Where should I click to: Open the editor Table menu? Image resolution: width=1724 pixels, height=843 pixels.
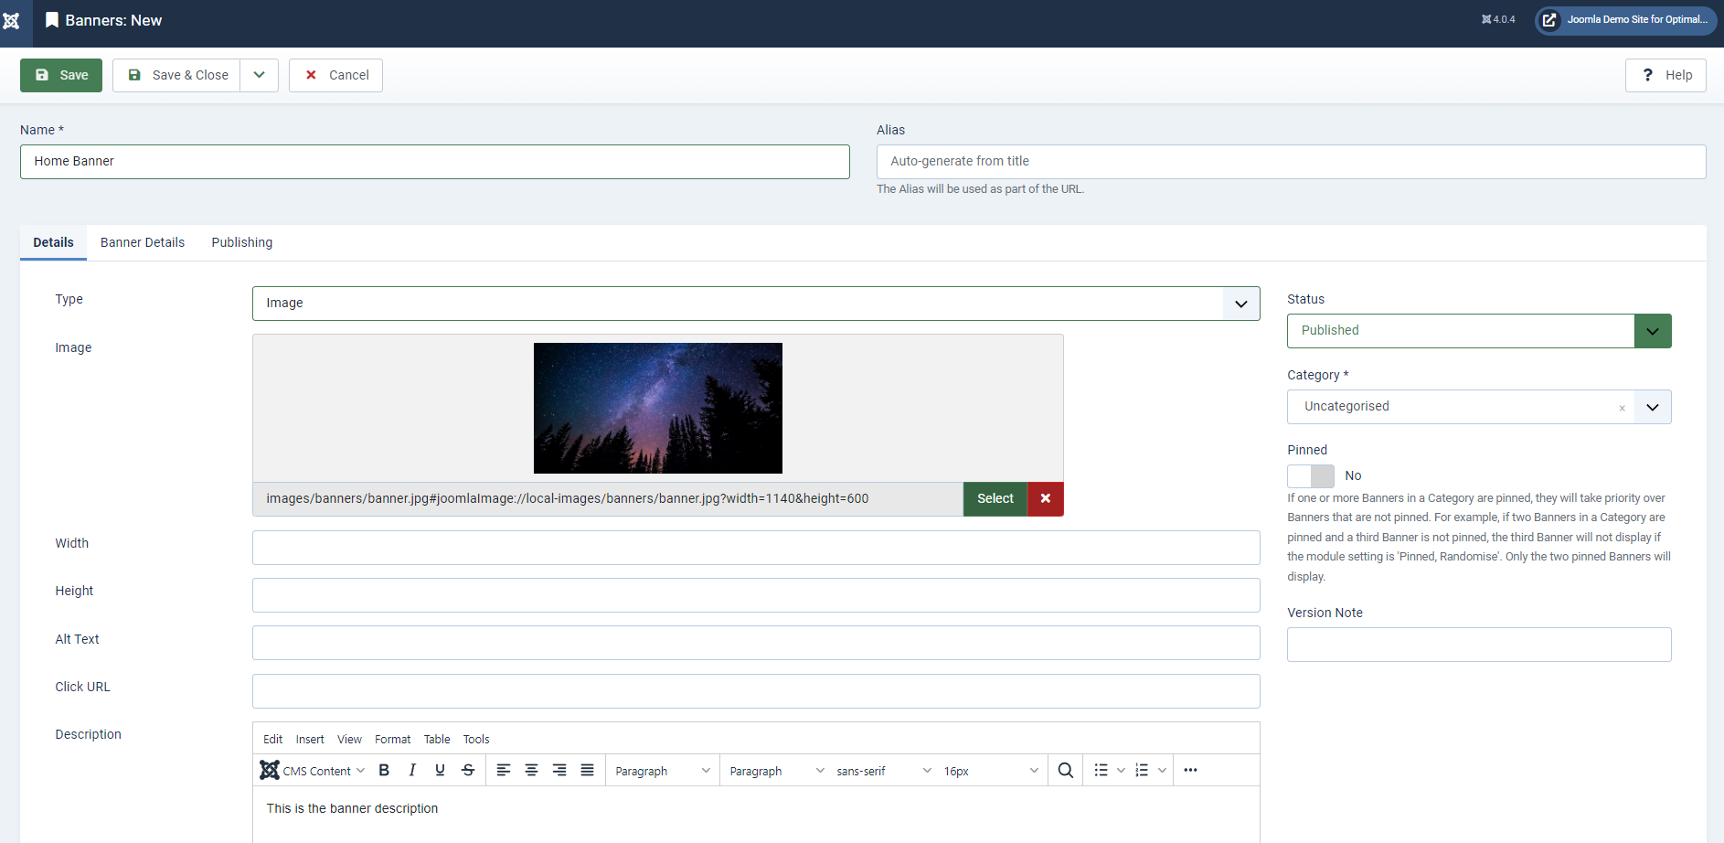tap(437, 739)
